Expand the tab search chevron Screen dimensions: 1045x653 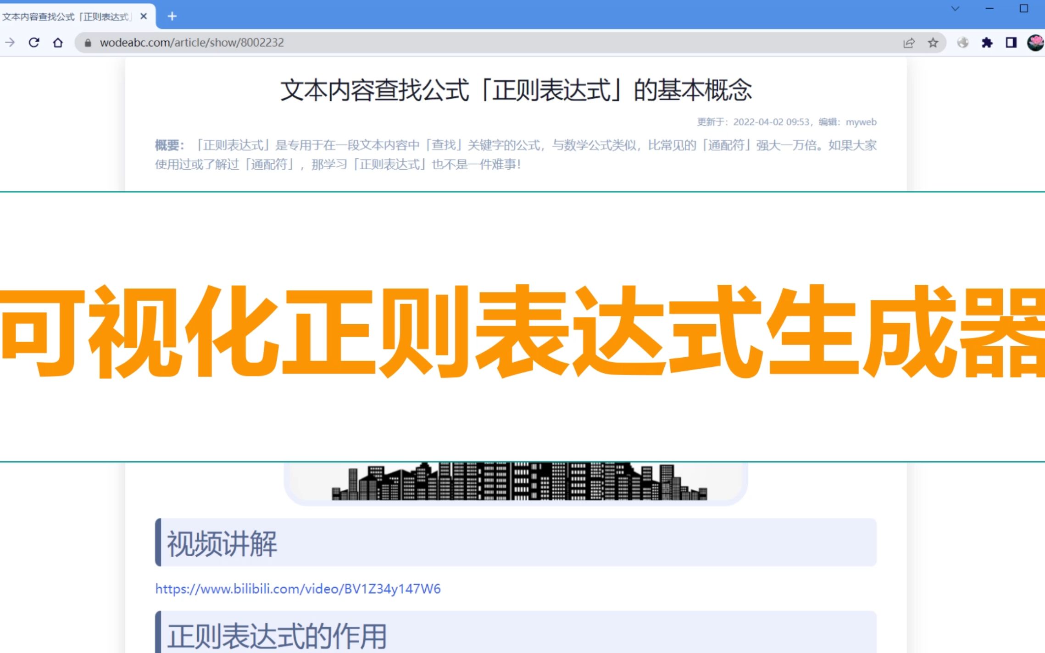956,9
